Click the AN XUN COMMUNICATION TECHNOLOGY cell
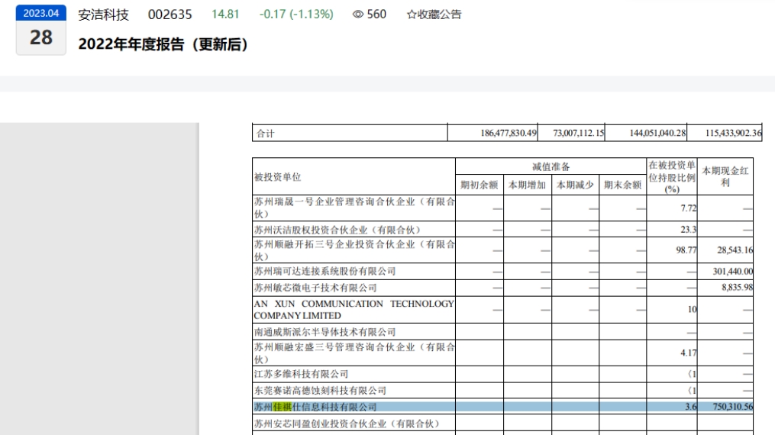Screen dimensions: 775x435 point(354,309)
